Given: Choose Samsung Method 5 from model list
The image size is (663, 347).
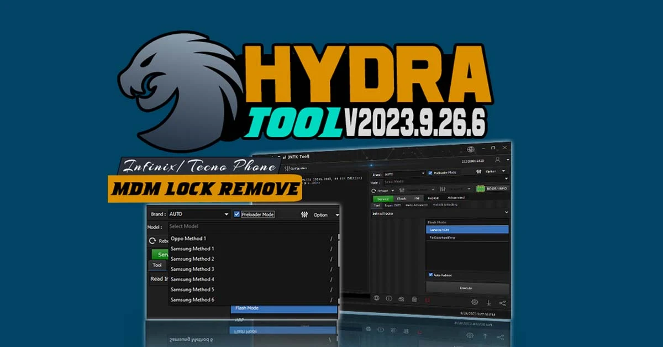Looking at the screenshot, I should coord(251,290).
